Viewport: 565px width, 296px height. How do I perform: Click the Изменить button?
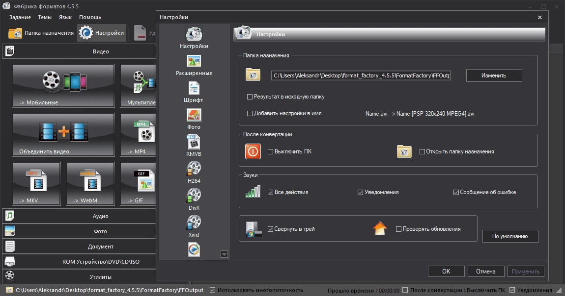coord(494,75)
